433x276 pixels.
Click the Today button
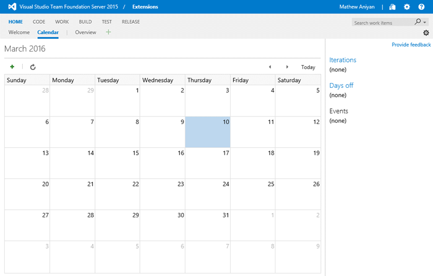pyautogui.click(x=308, y=67)
